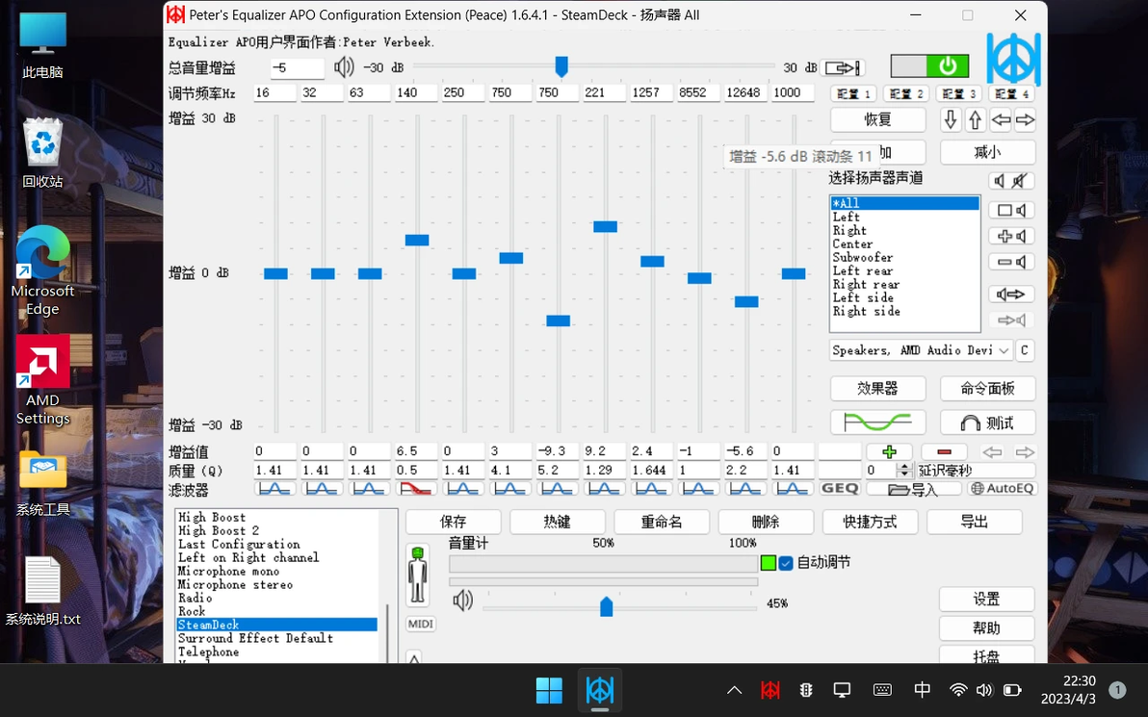Increase delay with the stepper arrows

tap(905, 466)
